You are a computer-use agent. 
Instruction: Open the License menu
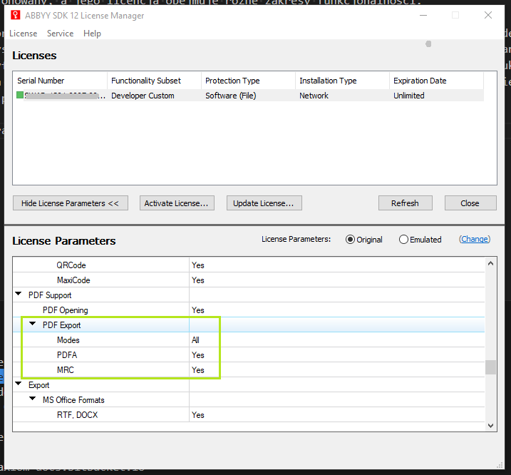[x=23, y=34]
